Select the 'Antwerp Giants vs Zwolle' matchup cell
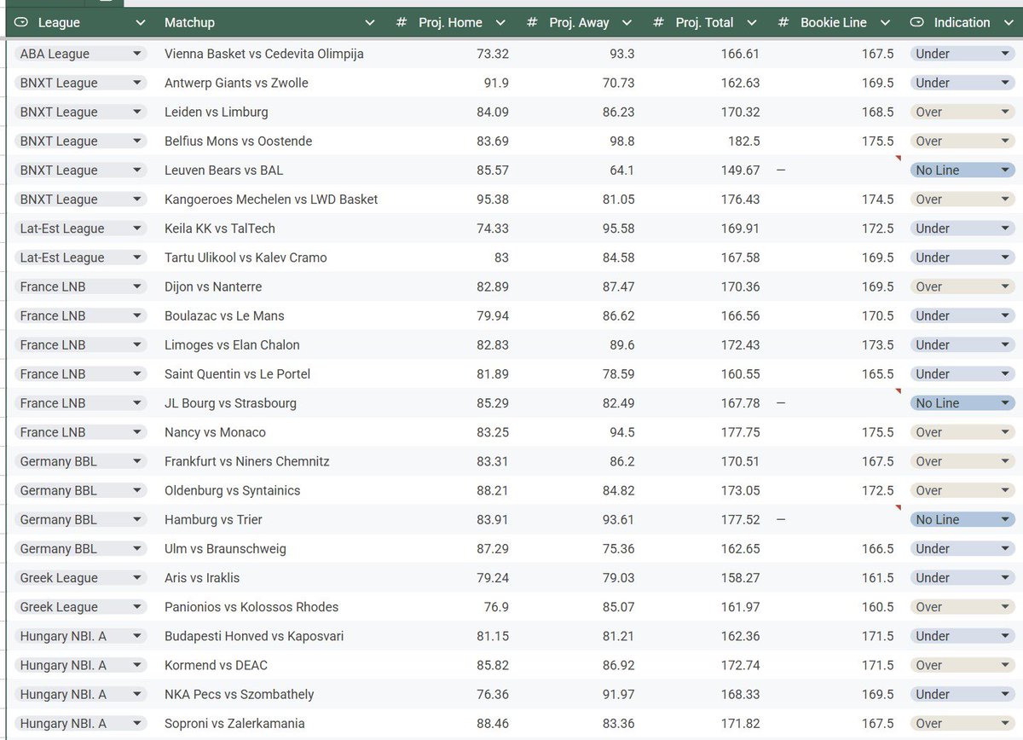 236,83
